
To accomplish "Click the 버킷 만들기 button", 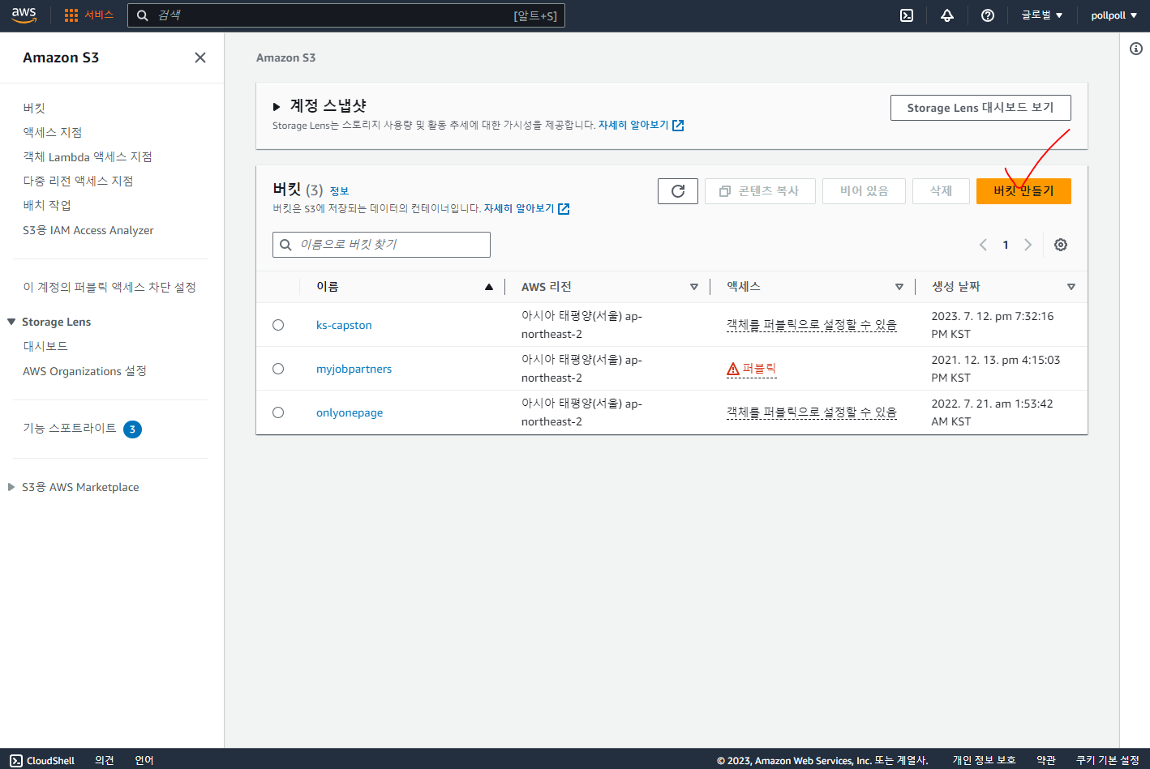I will (1023, 191).
